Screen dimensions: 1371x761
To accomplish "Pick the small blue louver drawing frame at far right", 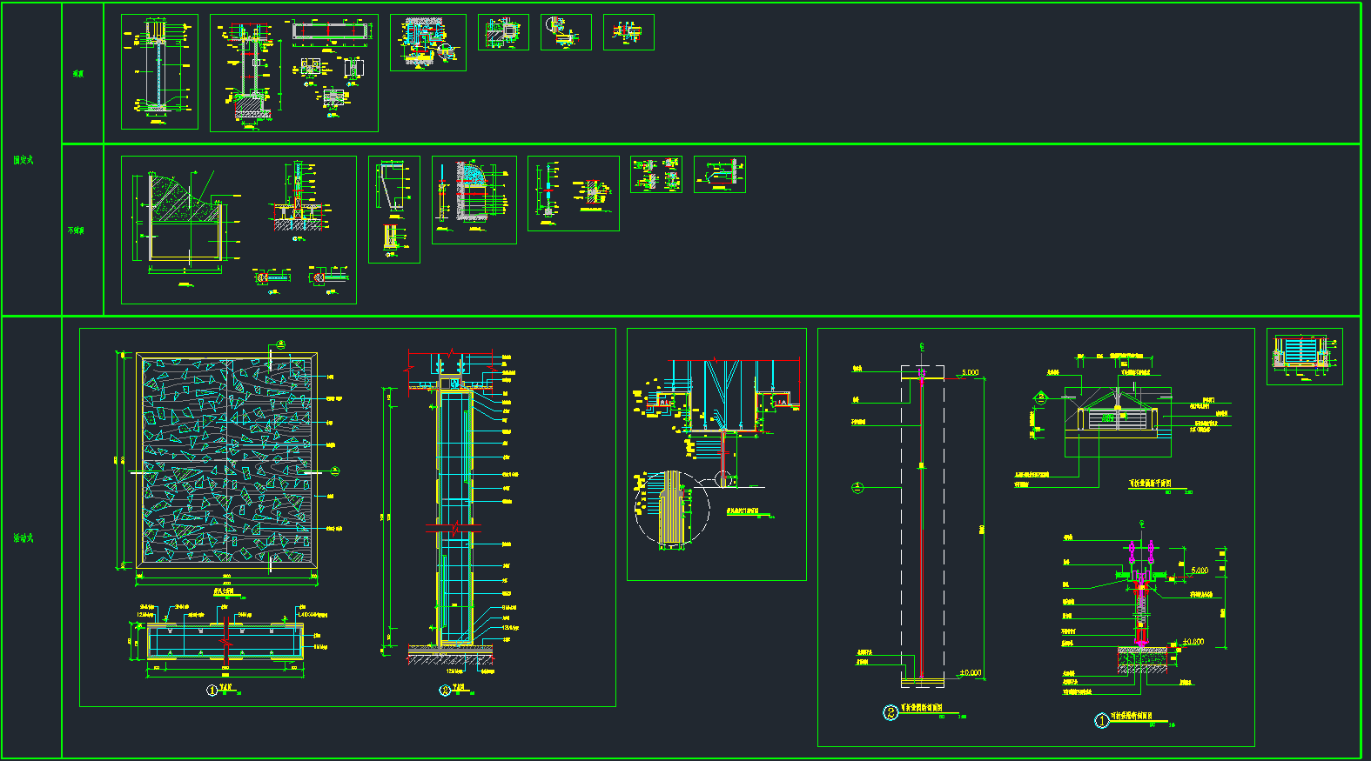I will pyautogui.click(x=1304, y=356).
